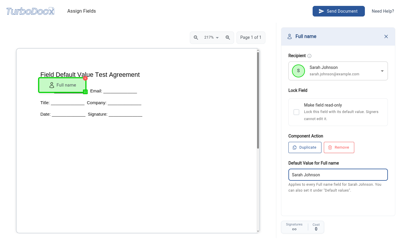Click the scroll-down arrow of the document scrollbar

click(258, 231)
